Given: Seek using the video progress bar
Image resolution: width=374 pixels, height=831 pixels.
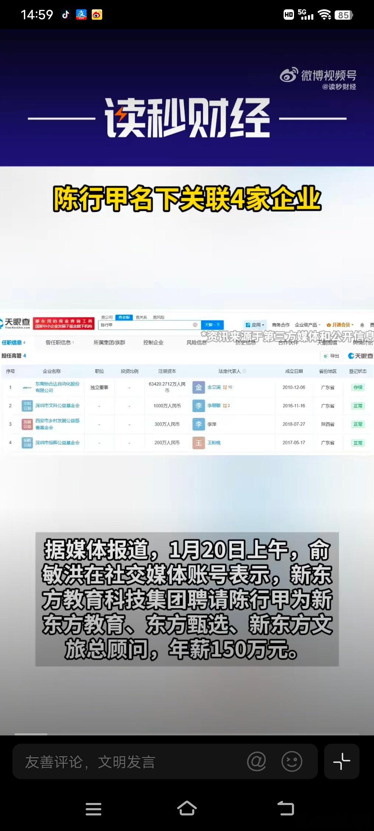Looking at the screenshot, I should pos(187,734).
